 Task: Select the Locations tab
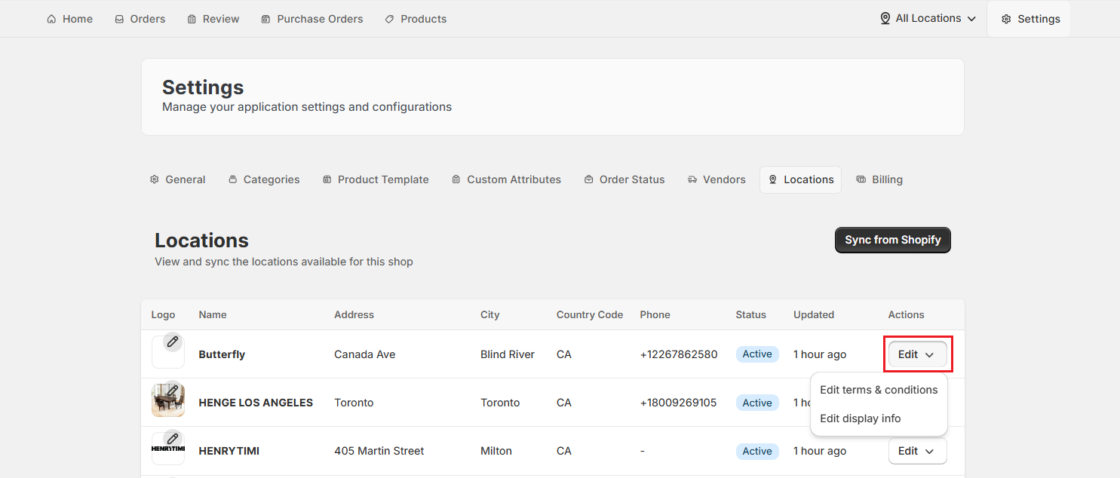800,179
